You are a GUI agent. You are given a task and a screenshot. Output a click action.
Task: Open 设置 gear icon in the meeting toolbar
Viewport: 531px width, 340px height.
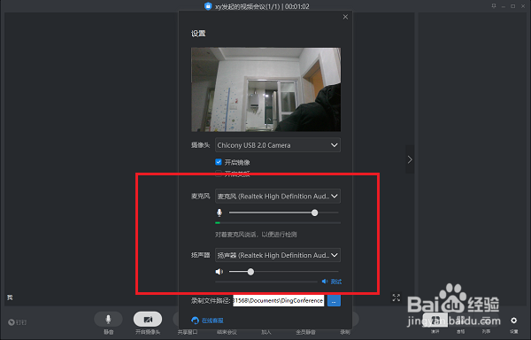(513, 321)
